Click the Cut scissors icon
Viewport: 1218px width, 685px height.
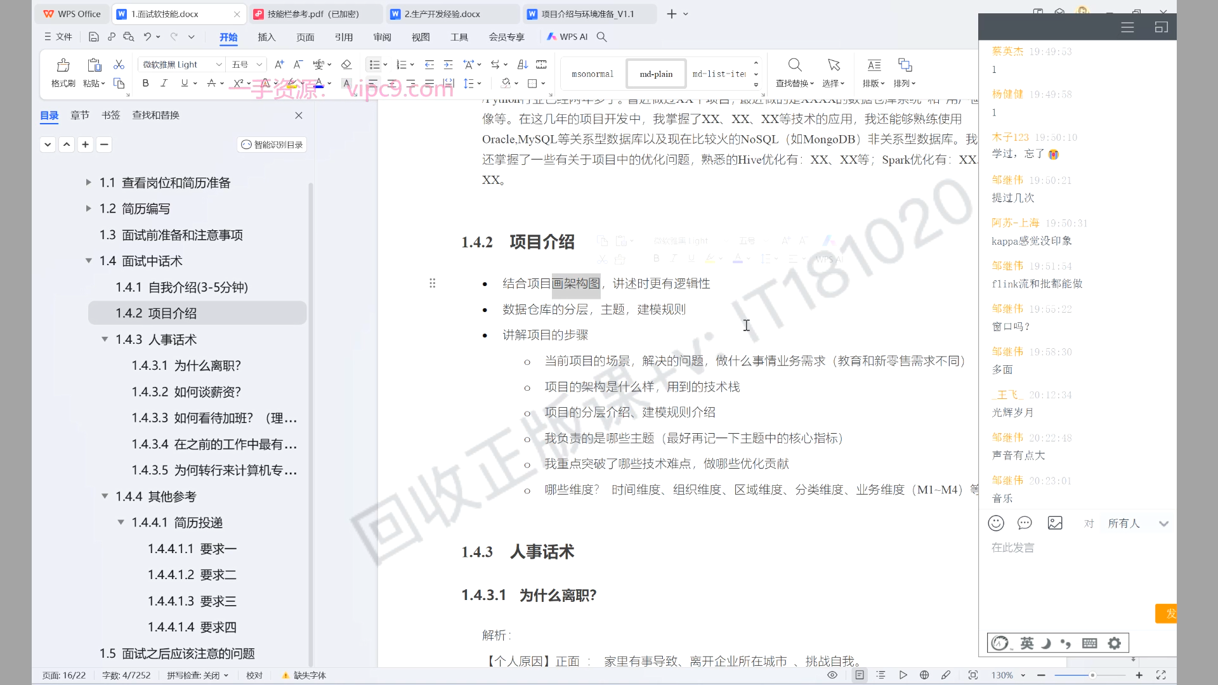[x=119, y=65]
